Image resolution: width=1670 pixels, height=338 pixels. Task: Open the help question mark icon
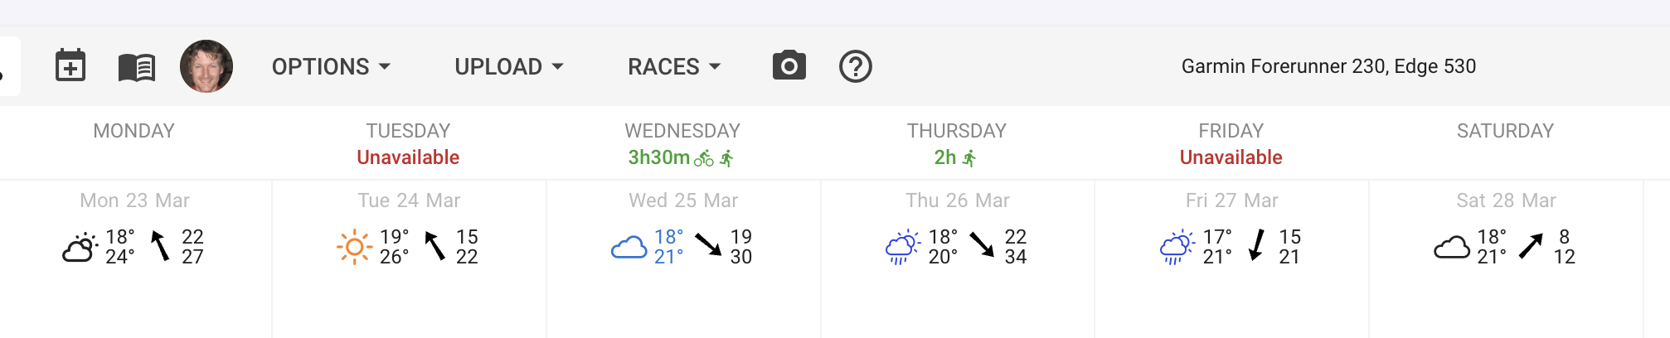coord(855,66)
